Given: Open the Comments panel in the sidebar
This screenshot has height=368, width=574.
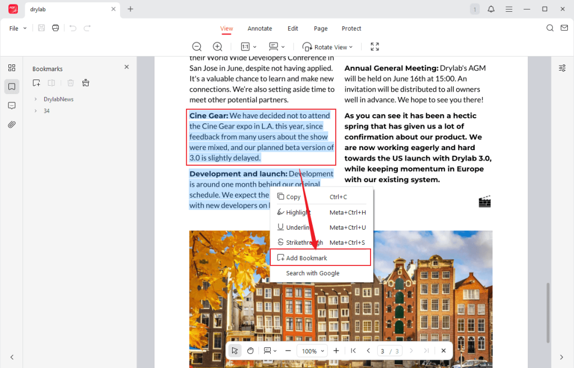Looking at the screenshot, I should coord(11,105).
